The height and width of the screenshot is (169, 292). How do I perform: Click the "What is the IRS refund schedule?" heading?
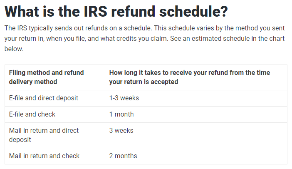(x=116, y=11)
